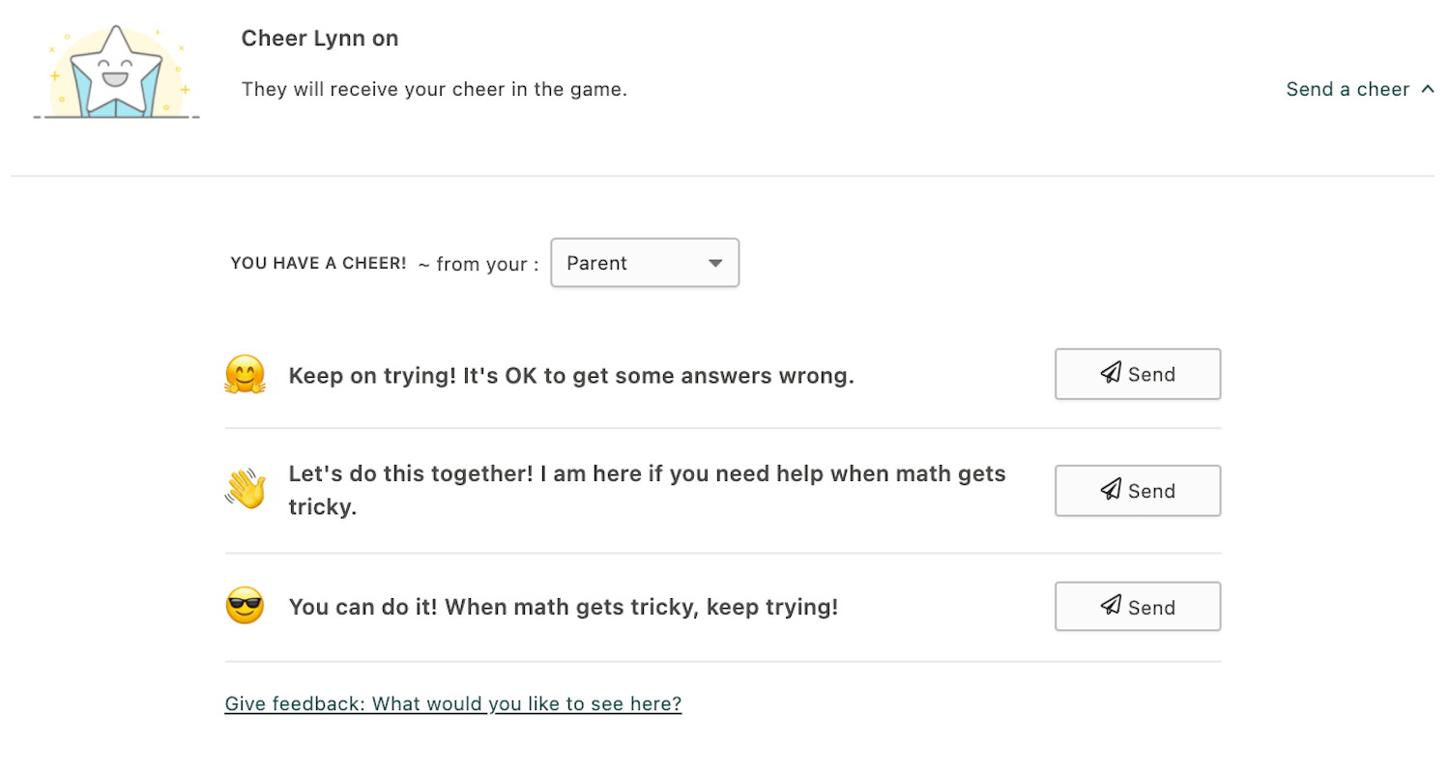Send the cheer offering help with tricky math
Image resolution: width=1450 pixels, height=773 pixels.
pyautogui.click(x=1137, y=491)
